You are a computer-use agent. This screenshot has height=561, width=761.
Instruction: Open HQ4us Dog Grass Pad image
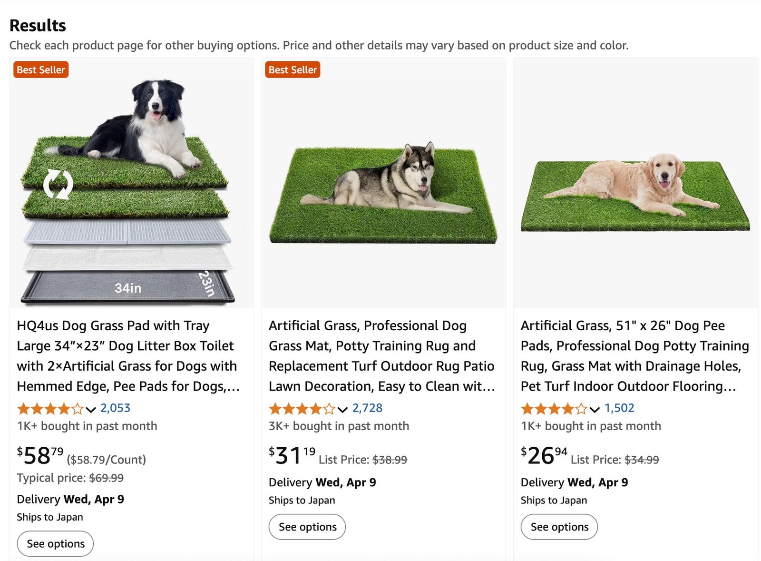click(127, 190)
